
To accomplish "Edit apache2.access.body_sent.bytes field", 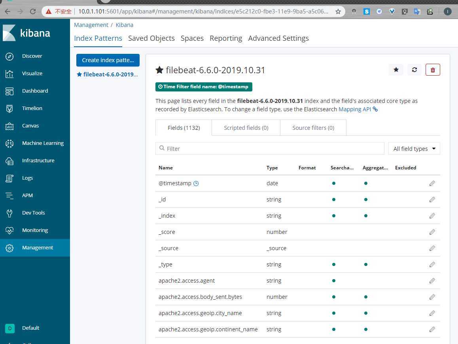I will [432, 297].
